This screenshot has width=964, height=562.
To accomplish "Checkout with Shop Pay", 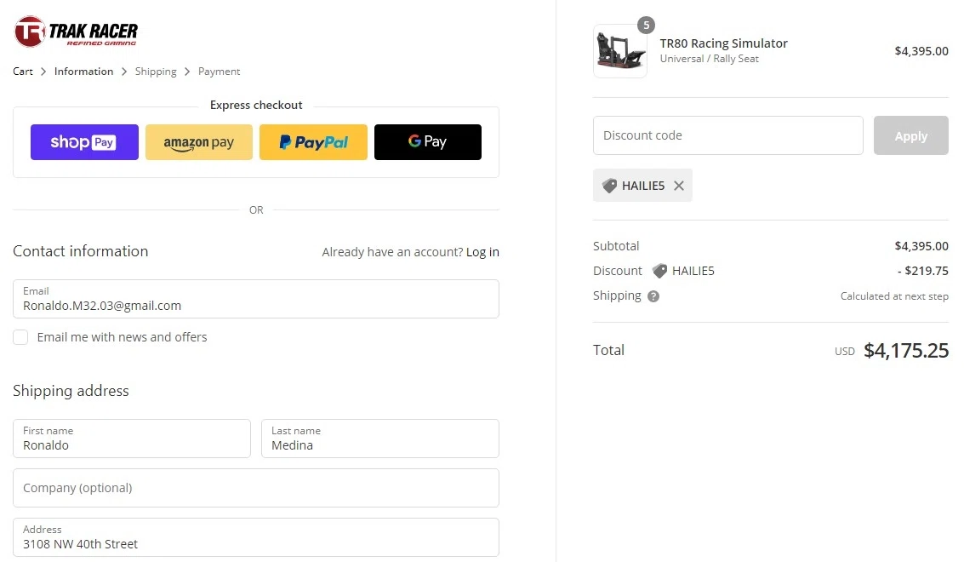I will [85, 142].
